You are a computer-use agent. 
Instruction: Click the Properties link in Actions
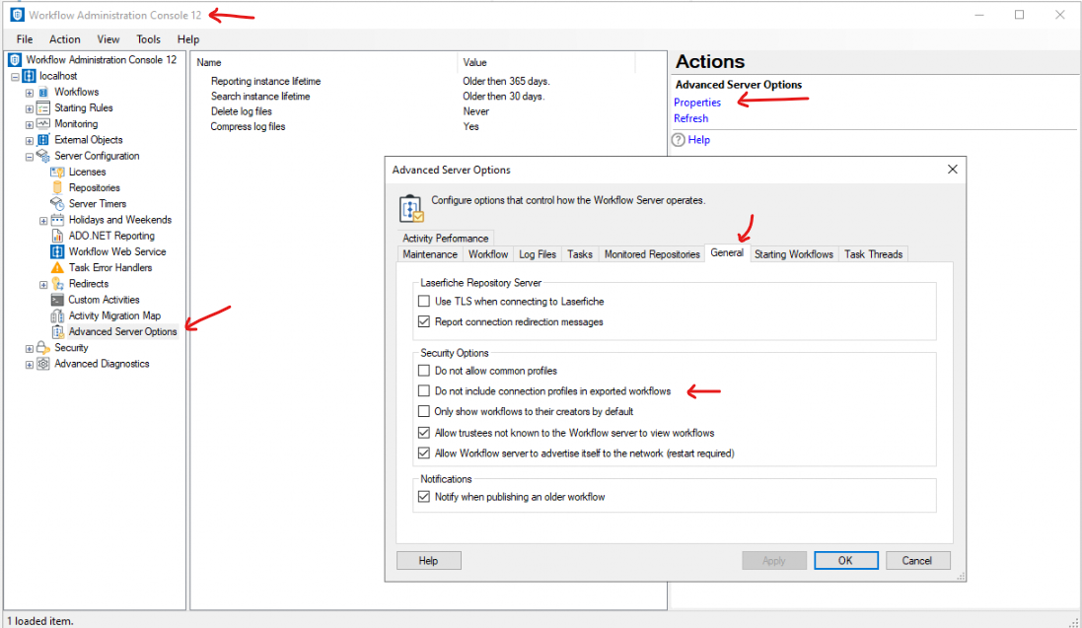tap(697, 103)
